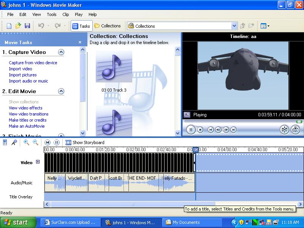Click Capture from video device link

point(33,63)
